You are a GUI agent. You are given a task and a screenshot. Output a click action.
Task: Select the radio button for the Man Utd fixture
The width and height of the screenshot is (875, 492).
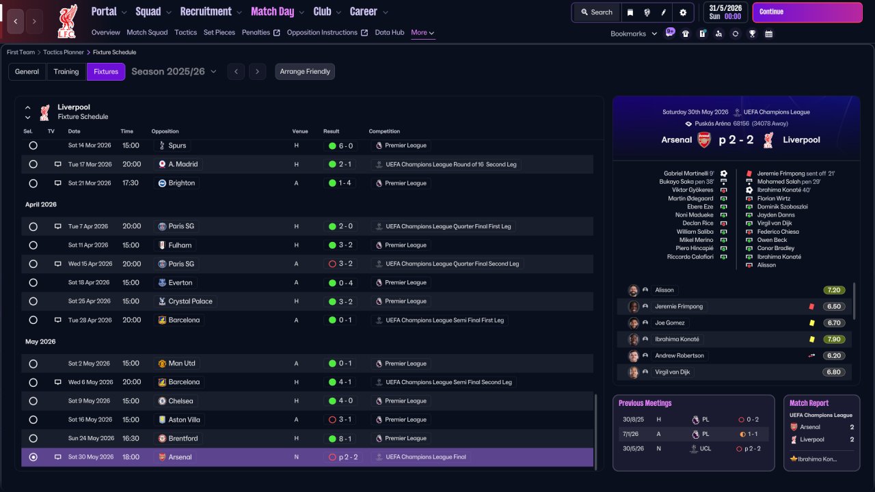(33, 364)
